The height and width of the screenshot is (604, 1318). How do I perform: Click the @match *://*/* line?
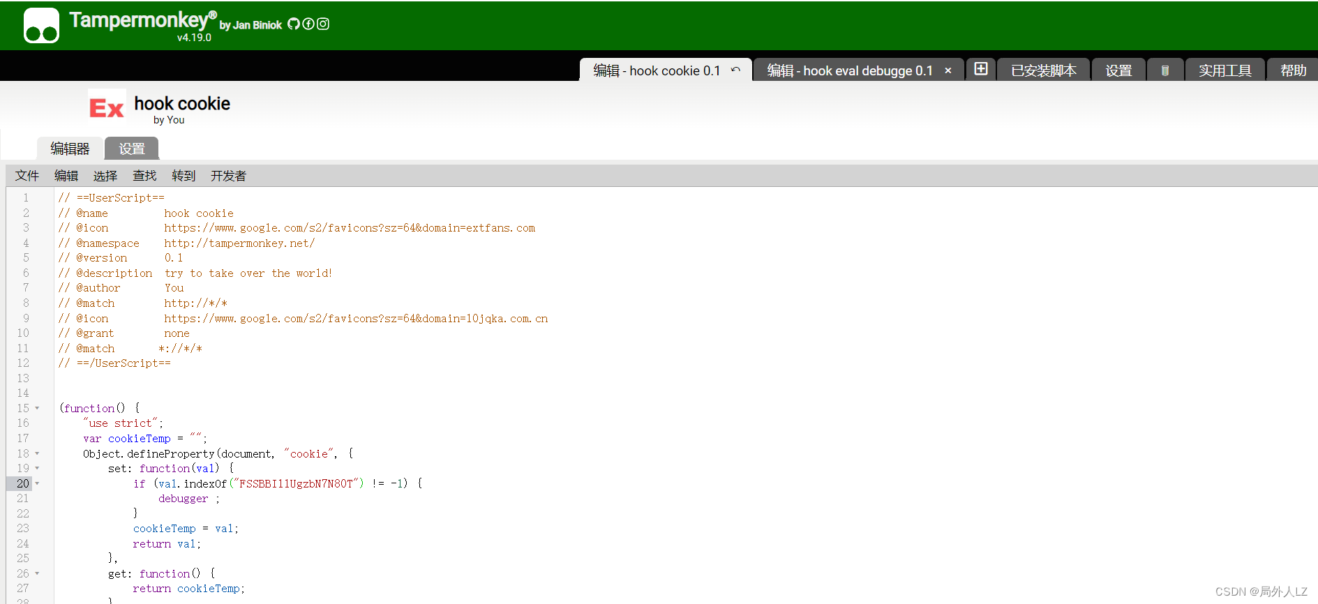[130, 349]
